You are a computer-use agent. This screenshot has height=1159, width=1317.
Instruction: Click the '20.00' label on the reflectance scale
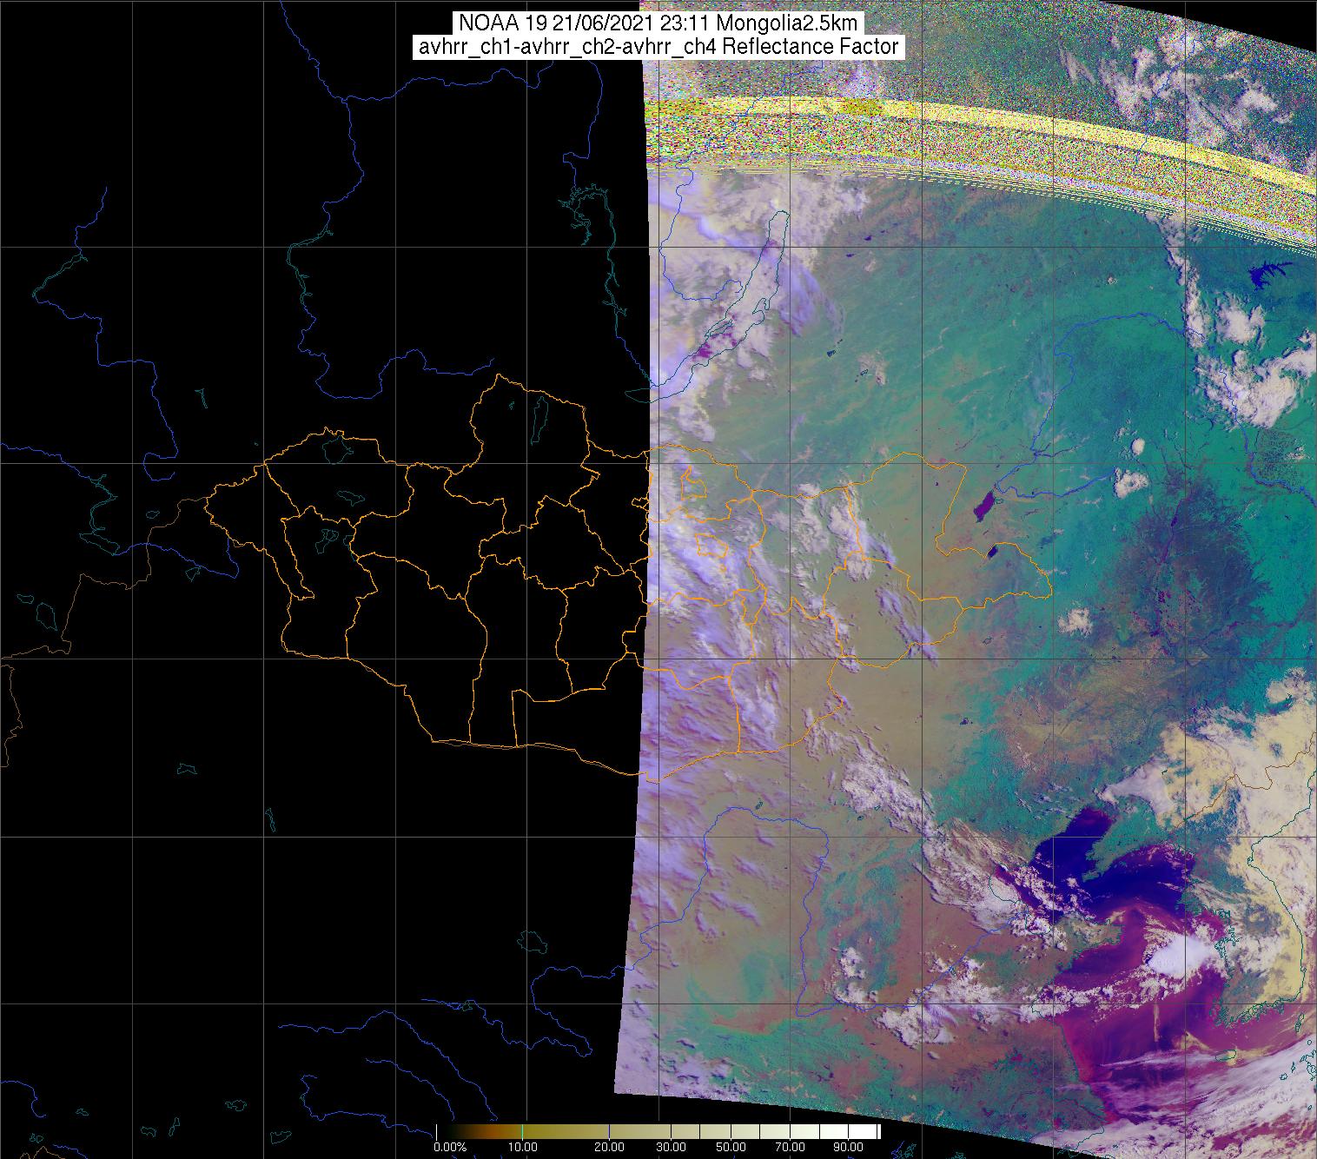click(609, 1147)
